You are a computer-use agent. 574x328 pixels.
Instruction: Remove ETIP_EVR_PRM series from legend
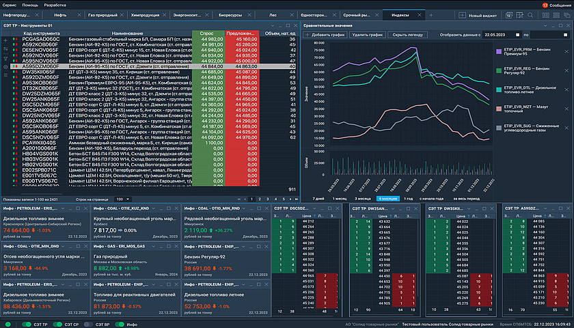click(565, 51)
